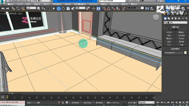Select the Space Warps category icon
The height and width of the screenshot is (106, 189).
tap(183, 18)
